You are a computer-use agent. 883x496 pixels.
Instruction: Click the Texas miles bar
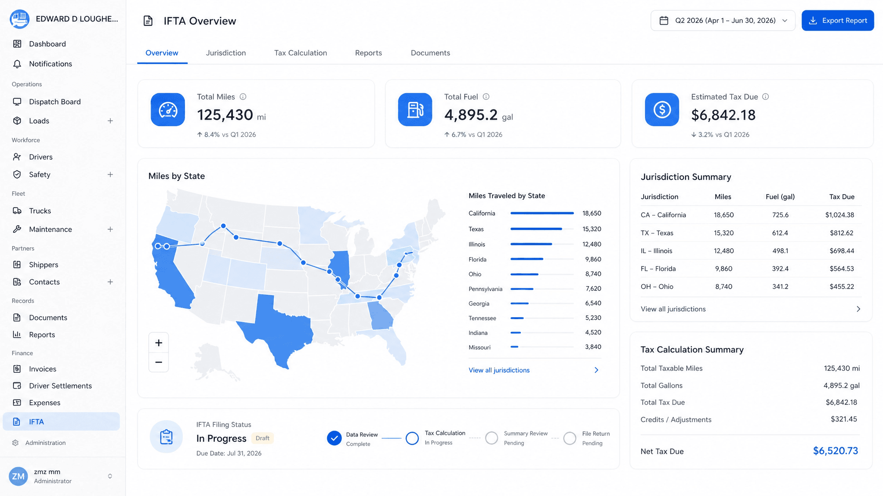click(542, 229)
